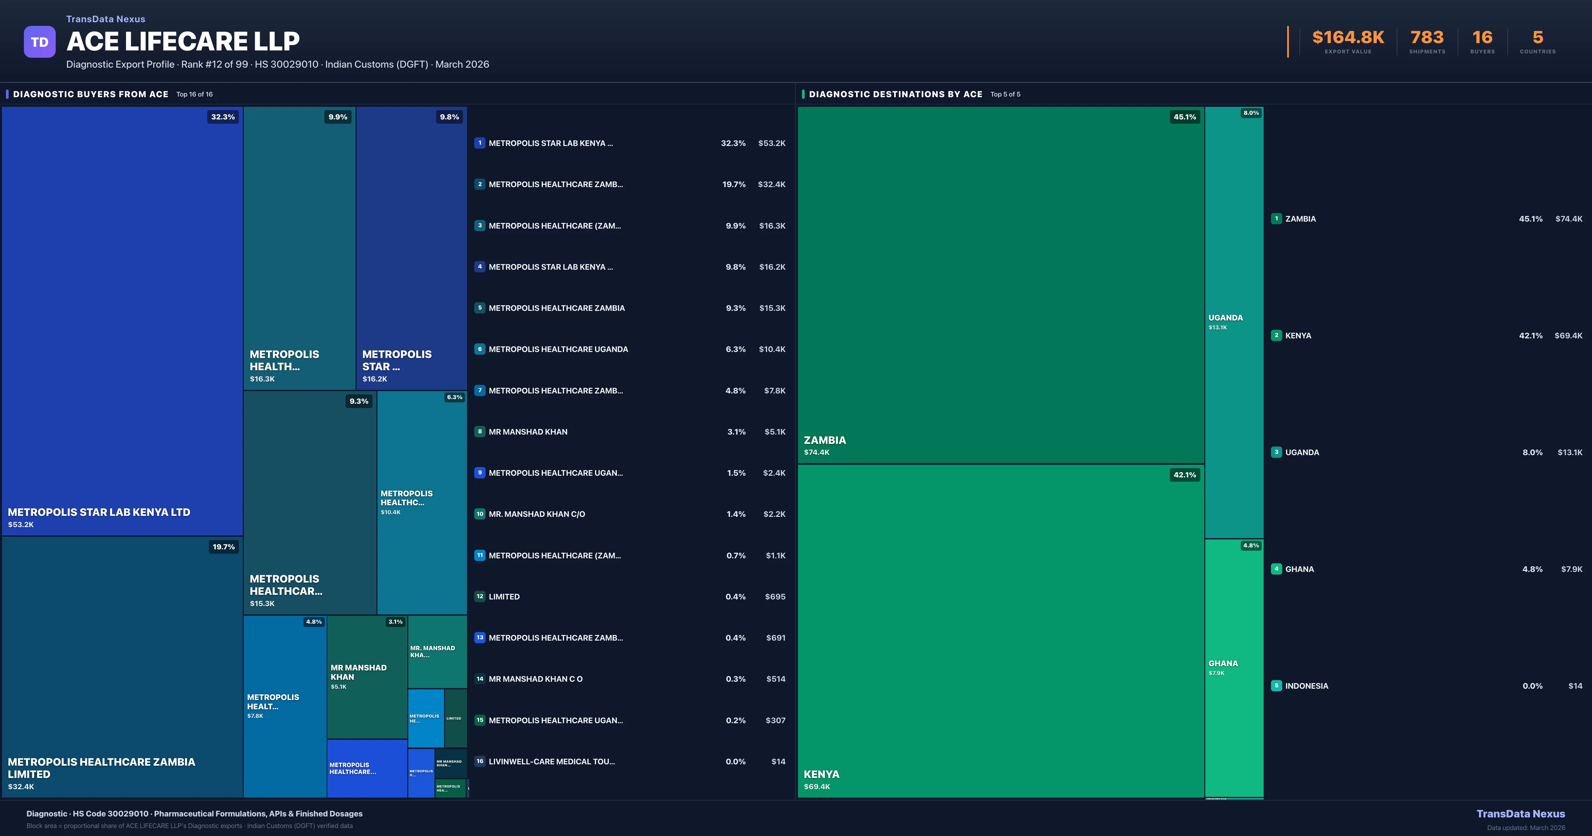Screen dimensions: 1592x836
Task: Select the GHANA $7.9K treemap block
Action: coord(1233,668)
